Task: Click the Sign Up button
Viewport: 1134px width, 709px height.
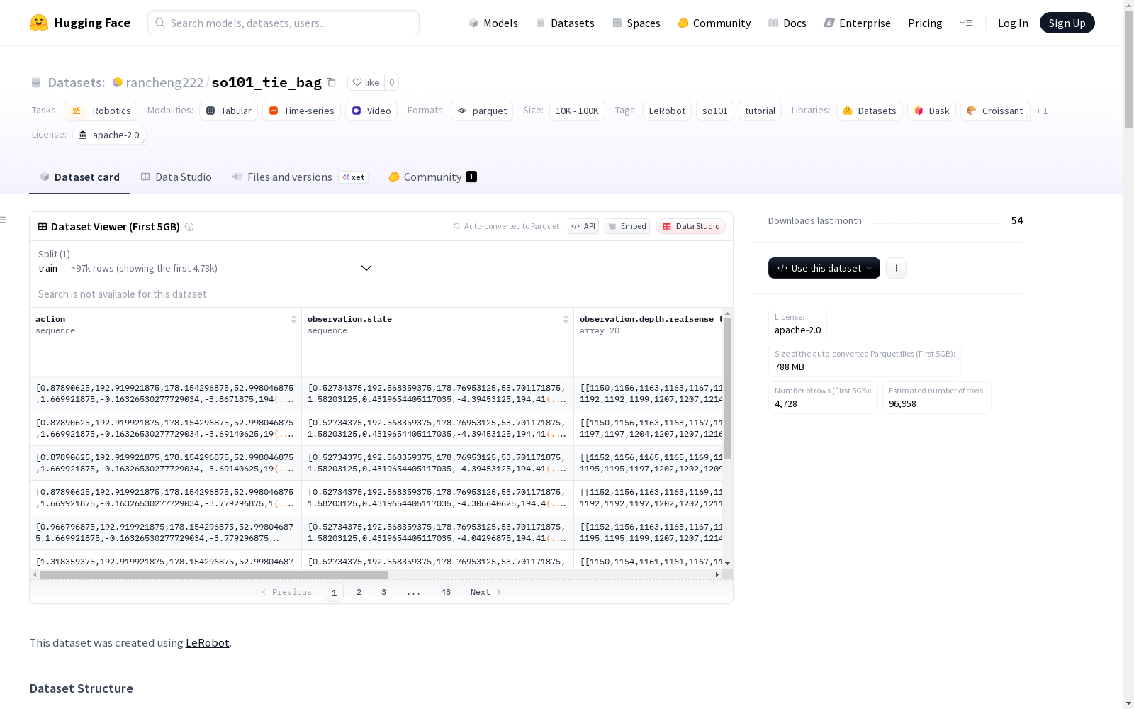Action: point(1067,23)
